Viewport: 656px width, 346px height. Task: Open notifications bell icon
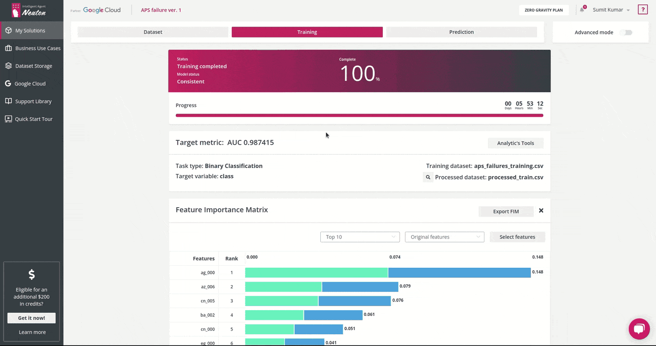[582, 10]
